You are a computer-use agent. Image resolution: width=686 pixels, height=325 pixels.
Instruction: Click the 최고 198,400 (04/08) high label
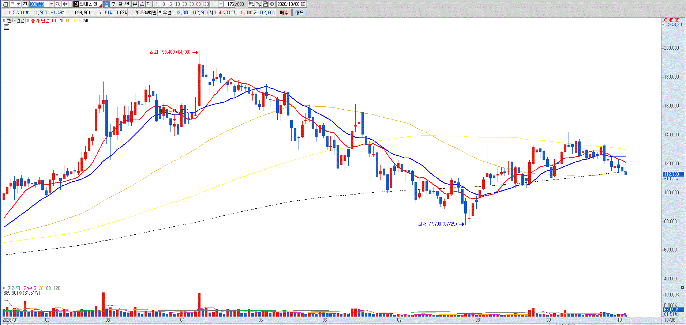170,52
